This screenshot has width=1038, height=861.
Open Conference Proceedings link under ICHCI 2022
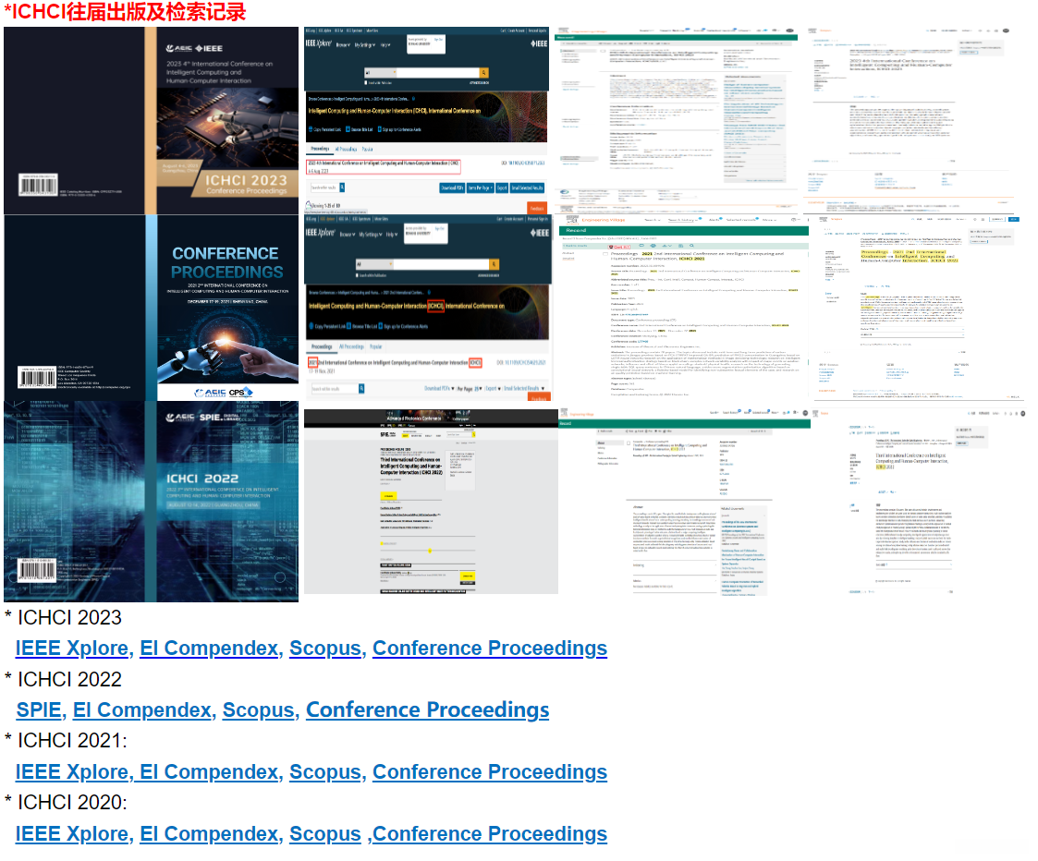[x=428, y=709]
